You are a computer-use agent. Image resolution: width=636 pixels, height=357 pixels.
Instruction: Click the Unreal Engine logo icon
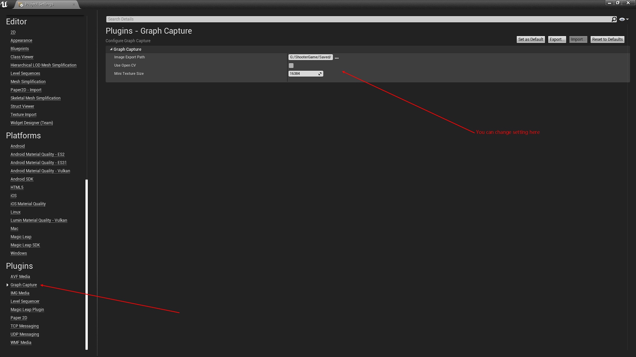coord(5,4)
